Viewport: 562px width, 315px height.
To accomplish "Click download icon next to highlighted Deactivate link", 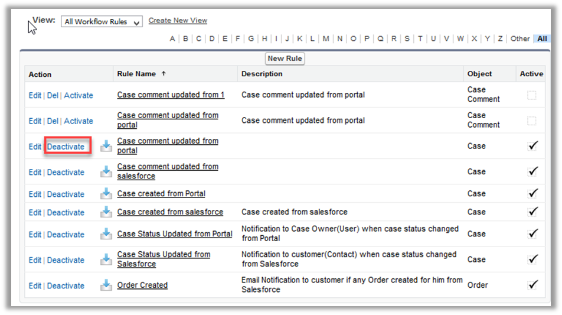I will click(x=106, y=147).
